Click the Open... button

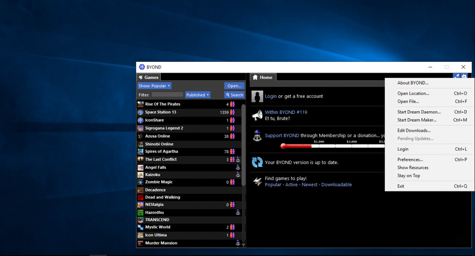[234, 86]
